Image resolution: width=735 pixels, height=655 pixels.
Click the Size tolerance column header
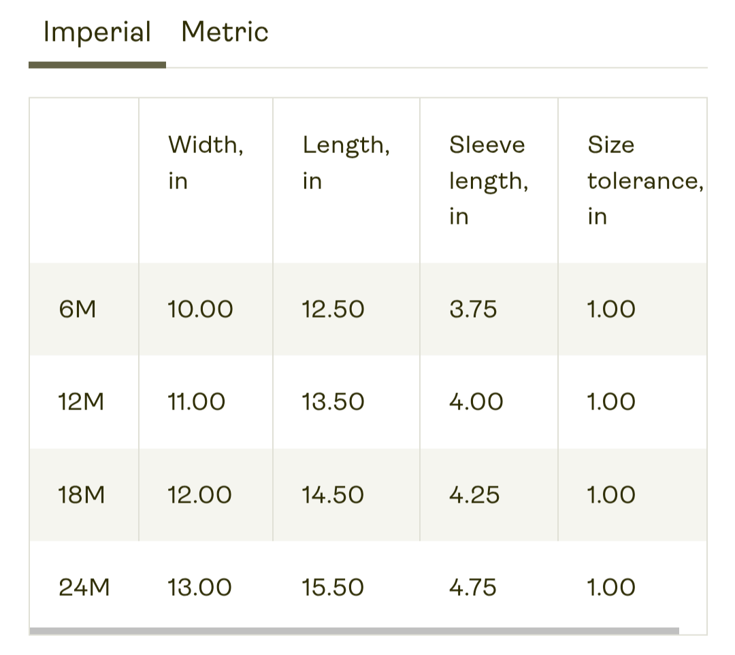pyautogui.click(x=645, y=180)
